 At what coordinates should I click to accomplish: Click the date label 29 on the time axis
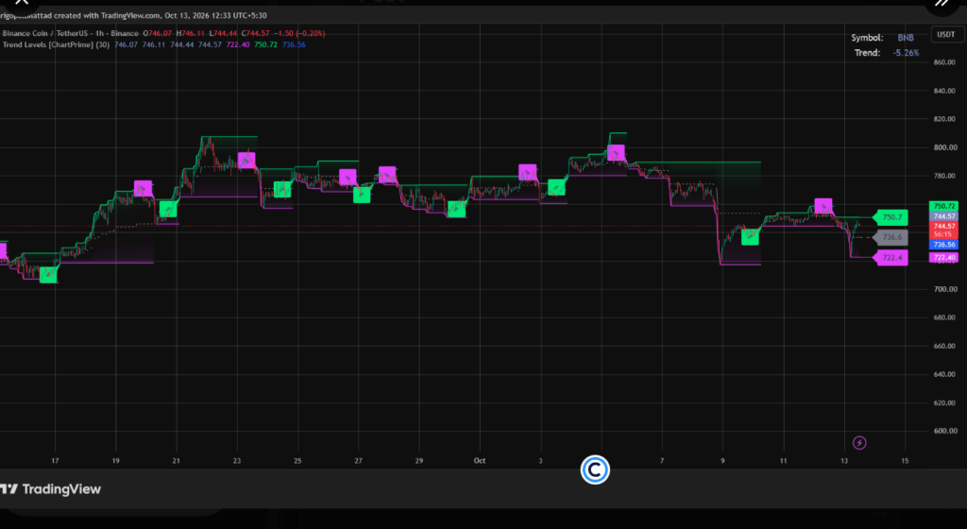pos(418,461)
